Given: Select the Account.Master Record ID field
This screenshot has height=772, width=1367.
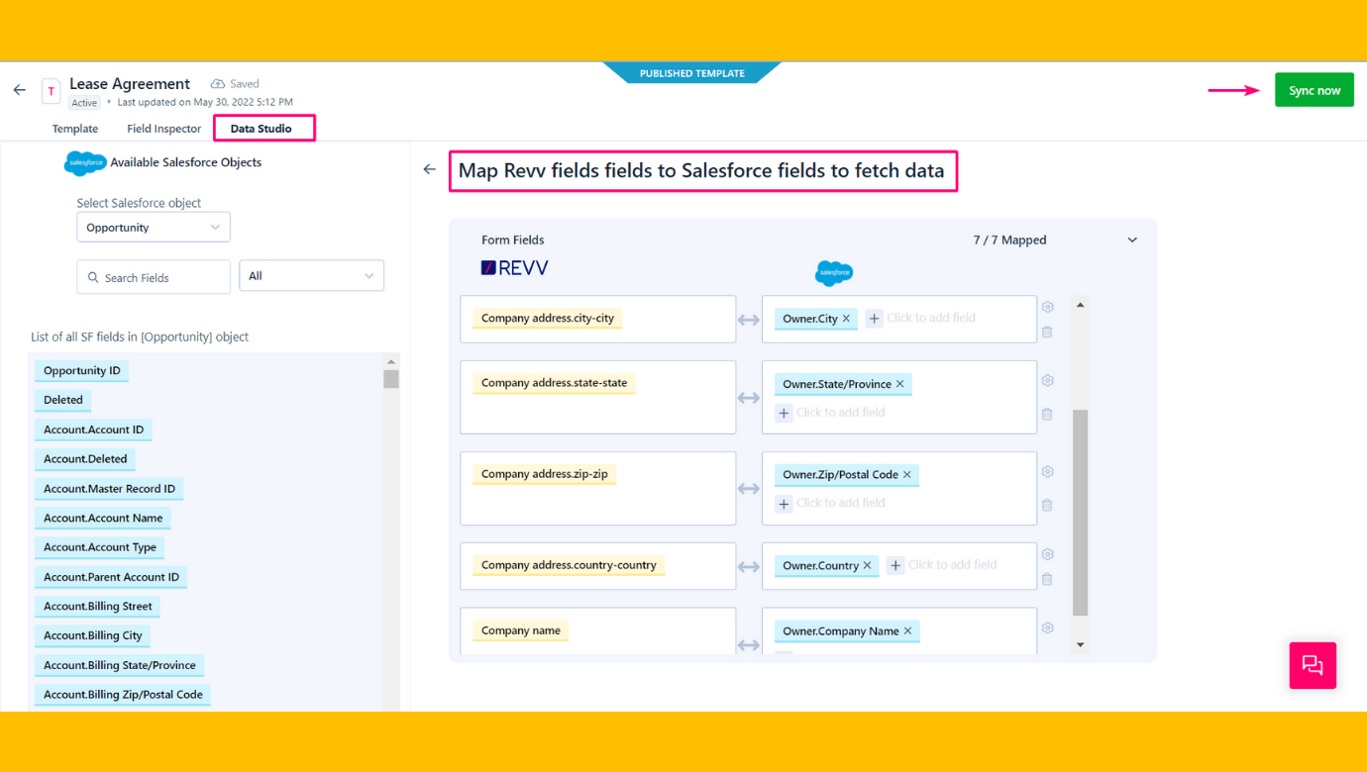Looking at the screenshot, I should tap(110, 489).
